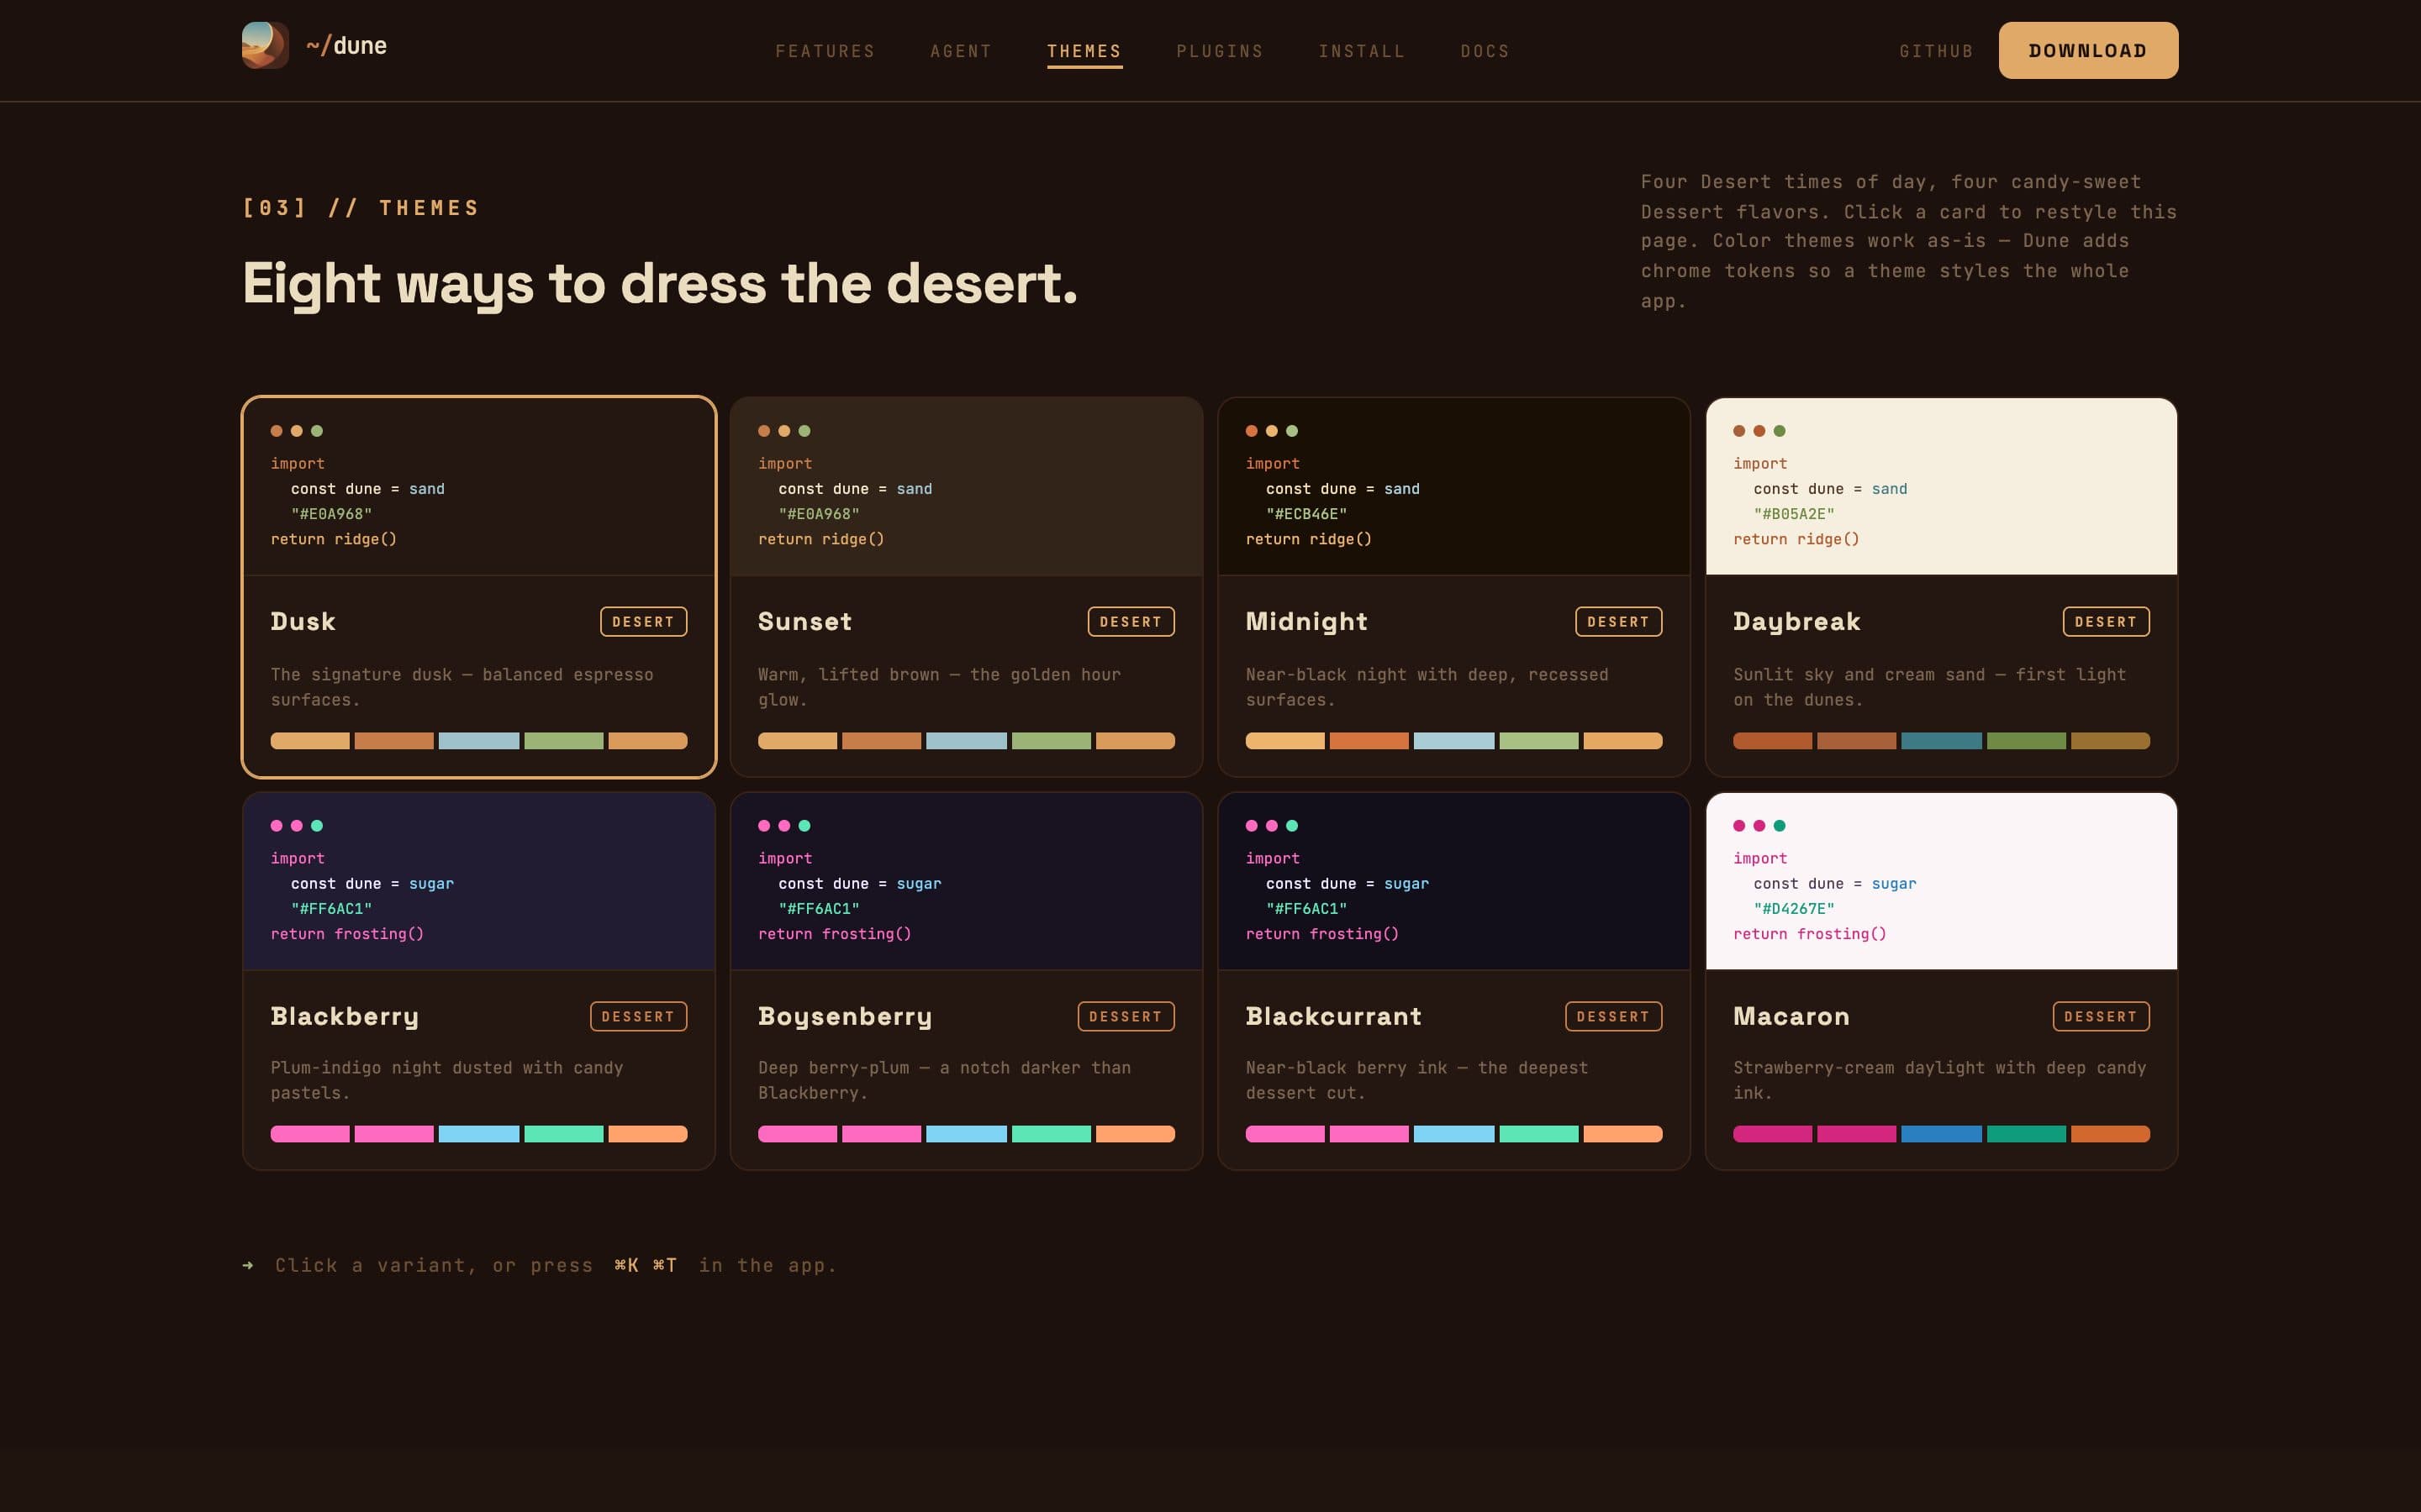
Task: Select the Blackcurrant theme card title
Action: tap(1333, 1016)
